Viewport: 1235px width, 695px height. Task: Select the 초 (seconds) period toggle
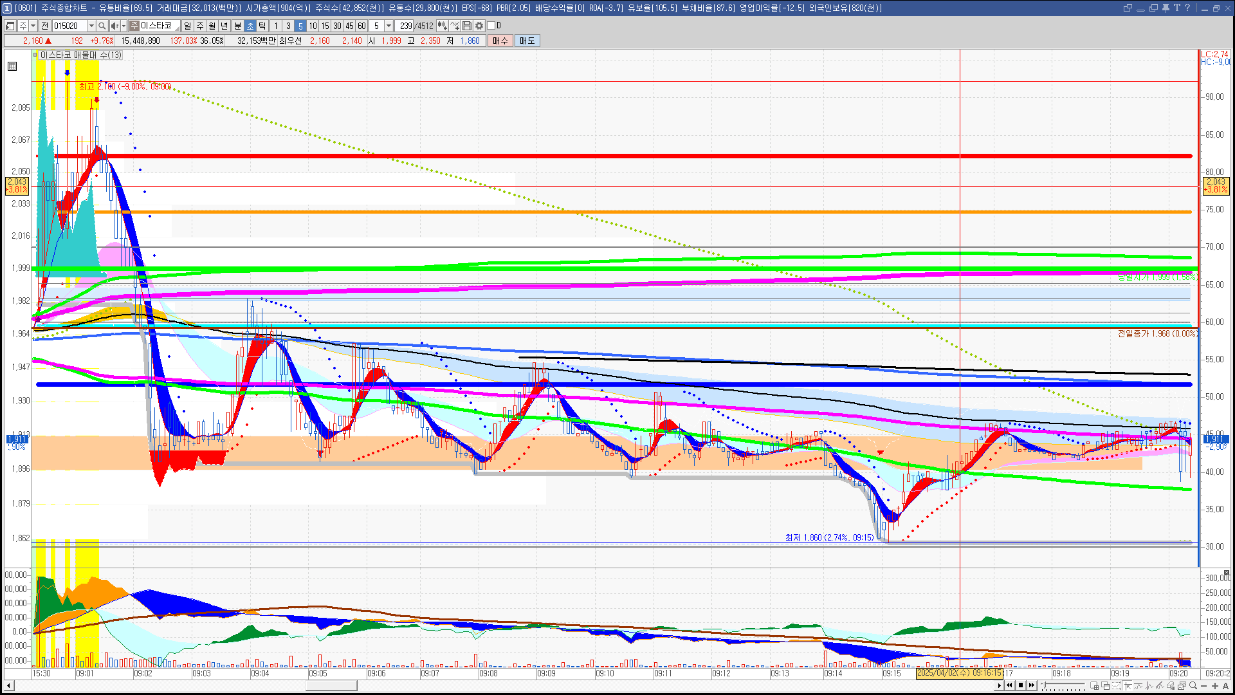pos(250,26)
